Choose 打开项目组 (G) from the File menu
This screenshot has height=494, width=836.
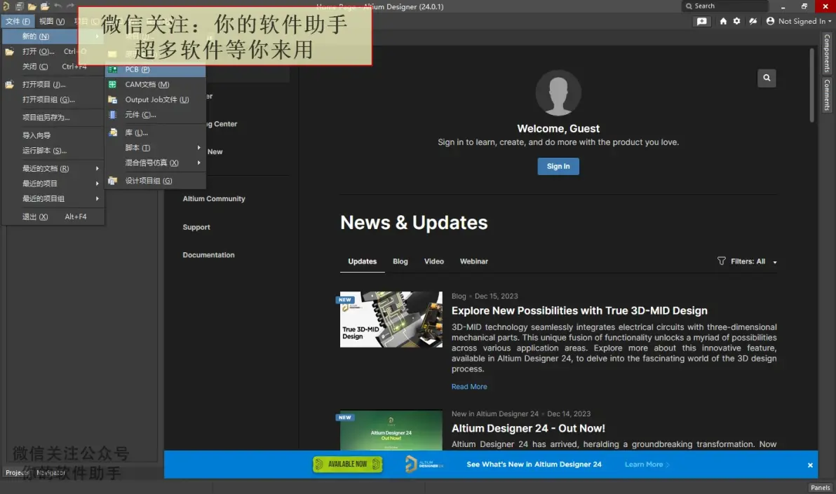(53, 100)
